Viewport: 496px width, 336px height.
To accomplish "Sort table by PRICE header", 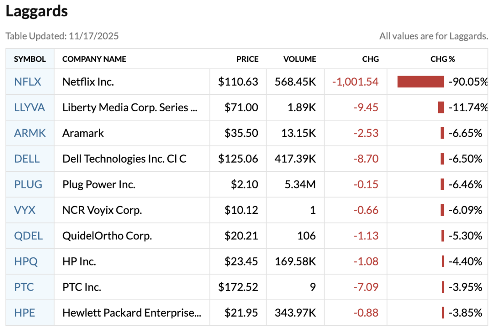I will [x=247, y=59].
